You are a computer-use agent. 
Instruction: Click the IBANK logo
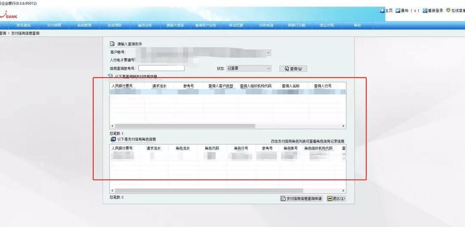coord(9,15)
